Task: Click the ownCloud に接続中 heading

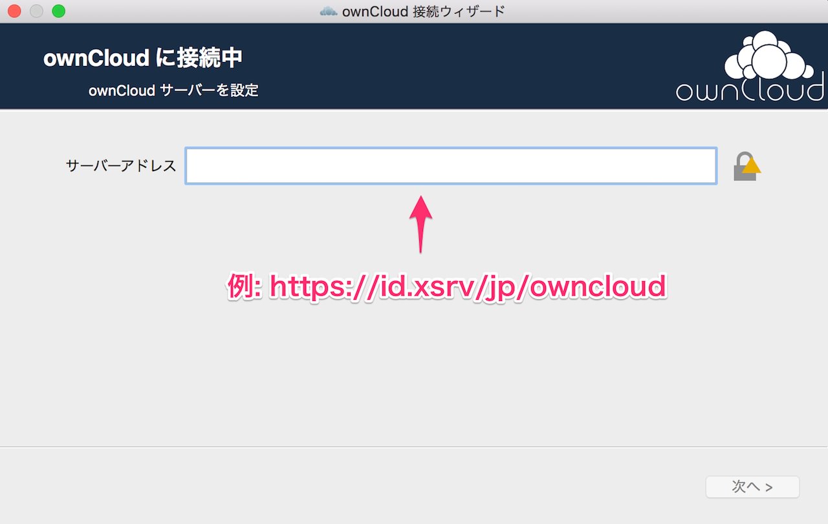Action: tap(143, 58)
